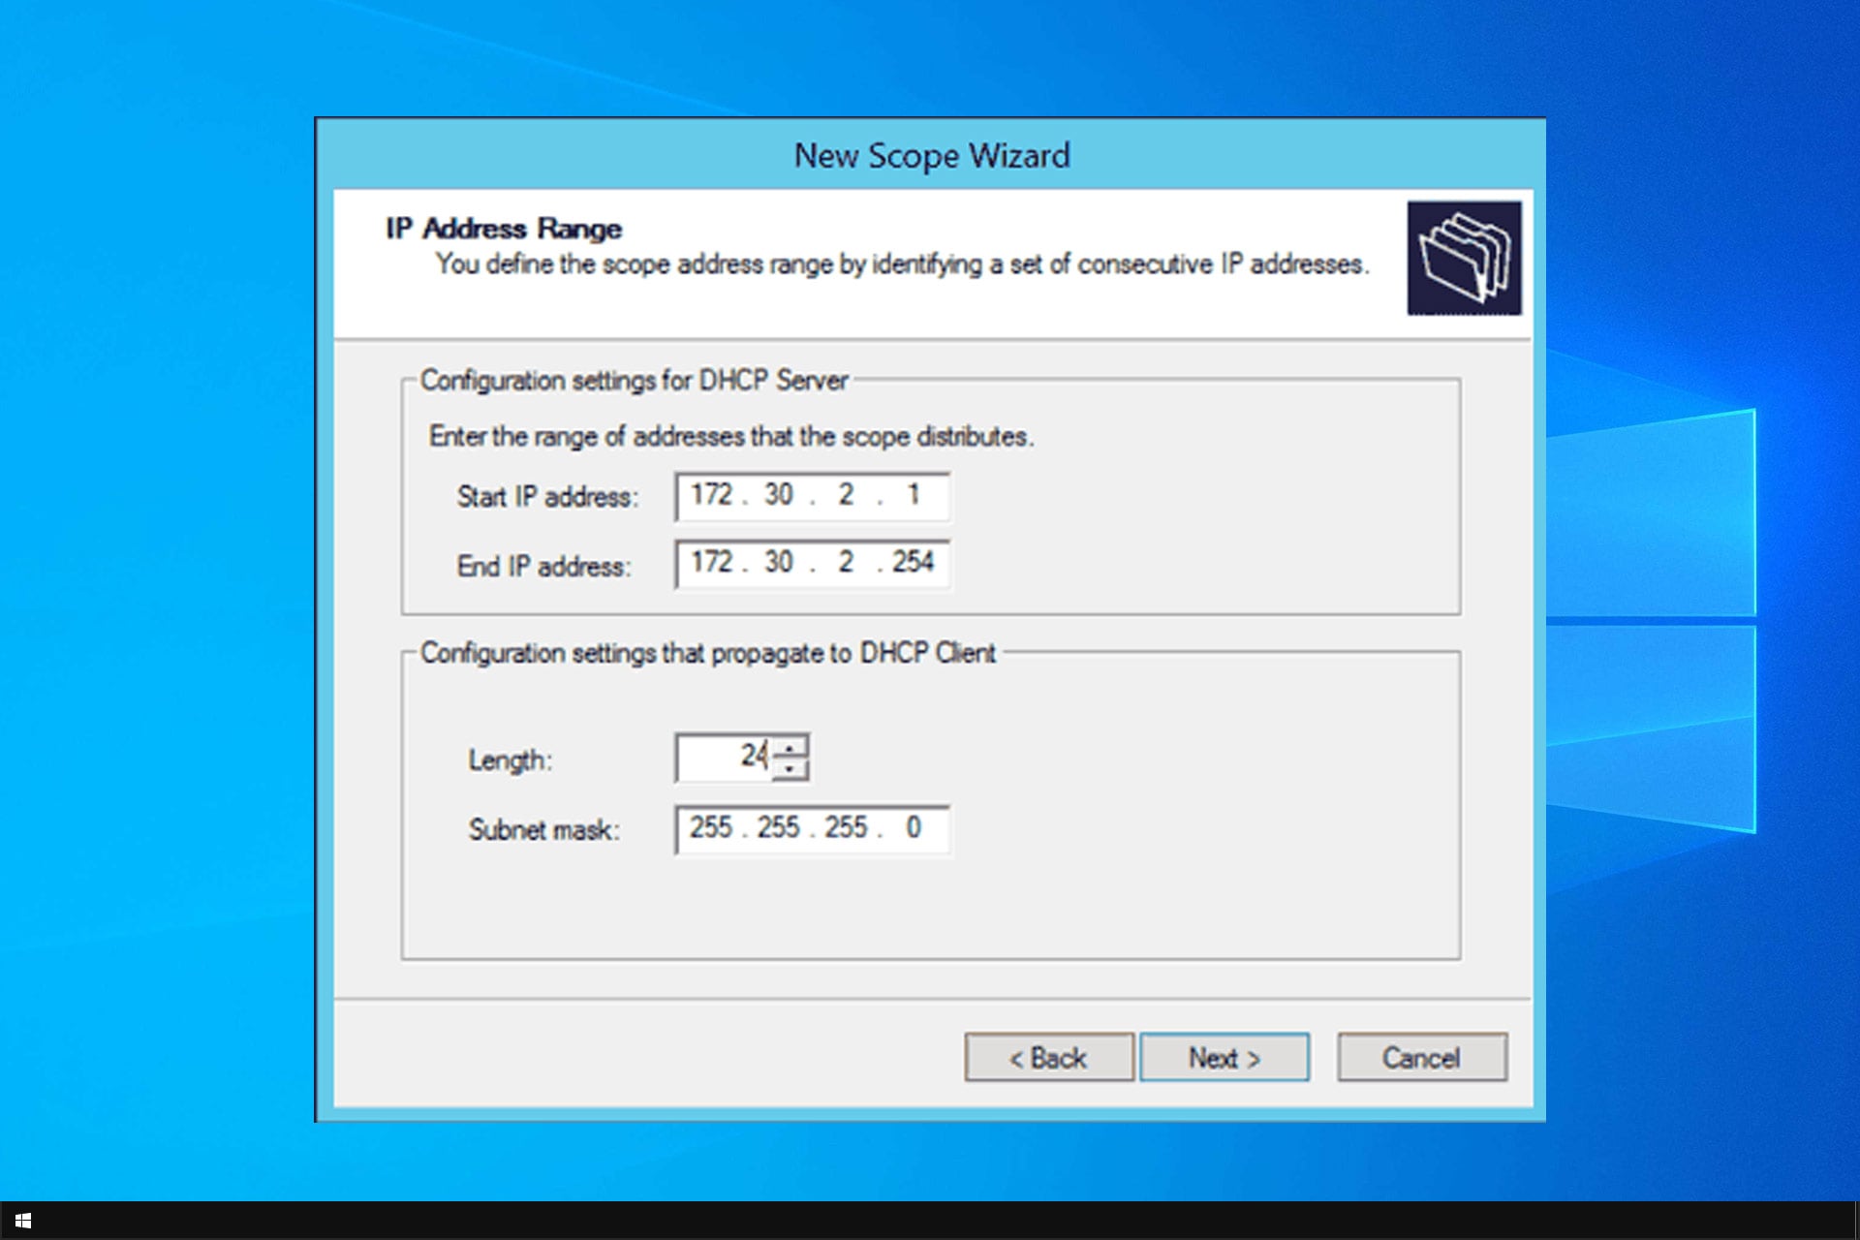This screenshot has height=1240, width=1860.
Task: Increase Length using the up spinner arrow
Action: (790, 748)
